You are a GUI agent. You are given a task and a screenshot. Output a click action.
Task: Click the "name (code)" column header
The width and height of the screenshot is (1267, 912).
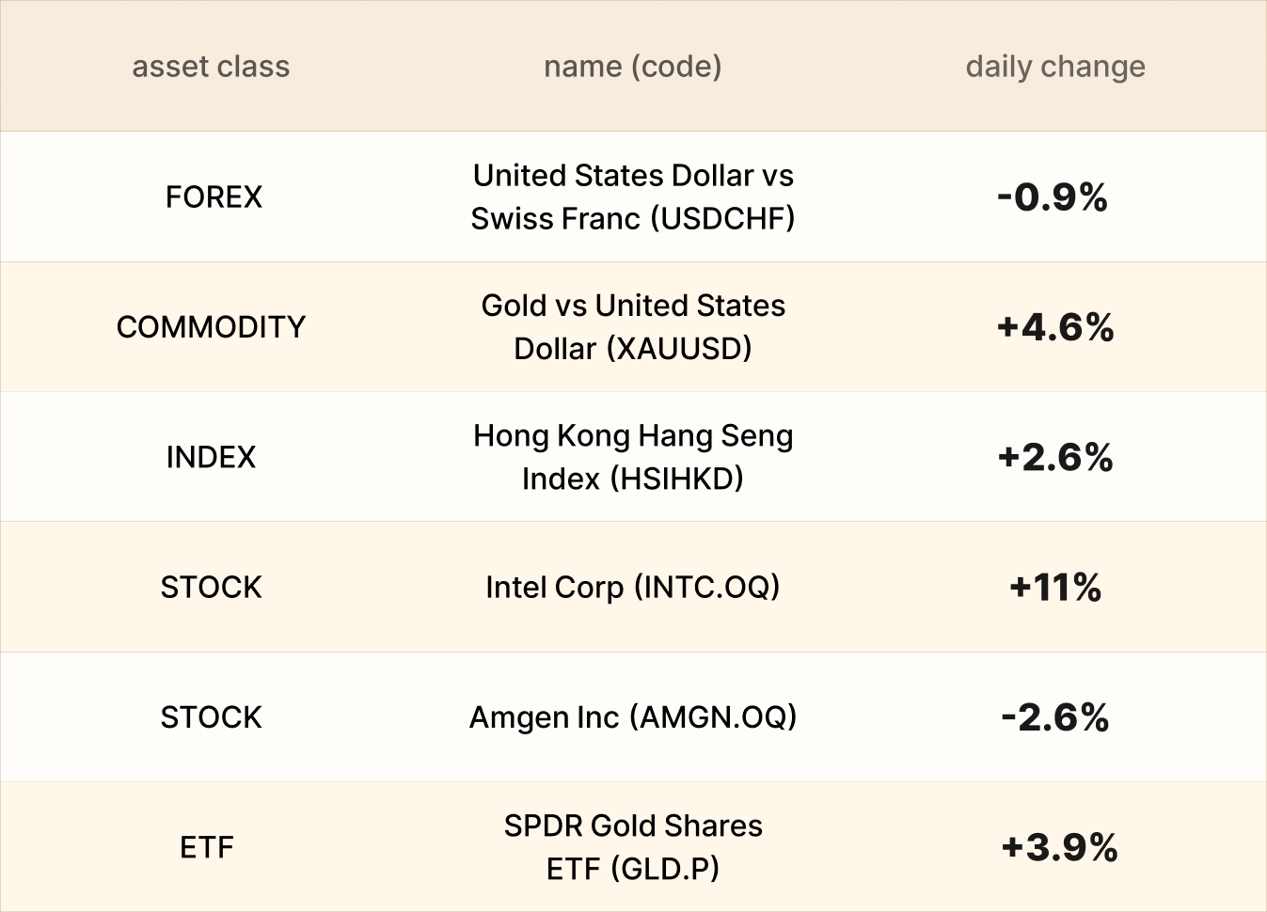click(x=633, y=67)
